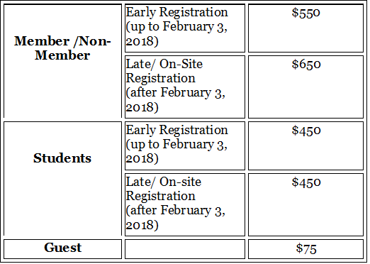
Task: Click the empty cell beside Guest
Action: 185,249
